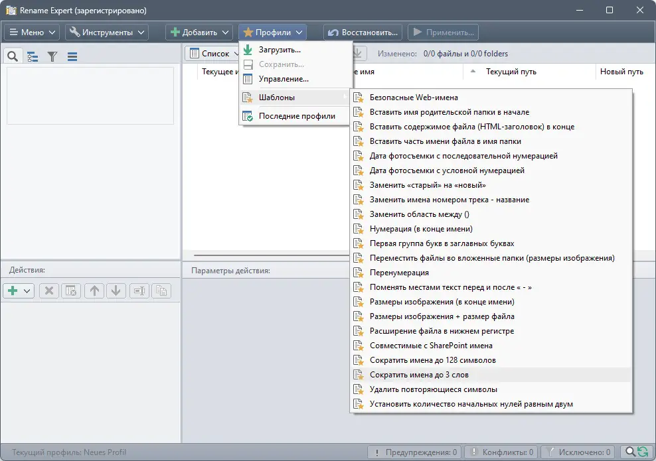Image resolution: width=656 pixels, height=461 pixels.
Task: Toggle the Предупреждения: 0 status filter
Action: click(x=414, y=452)
